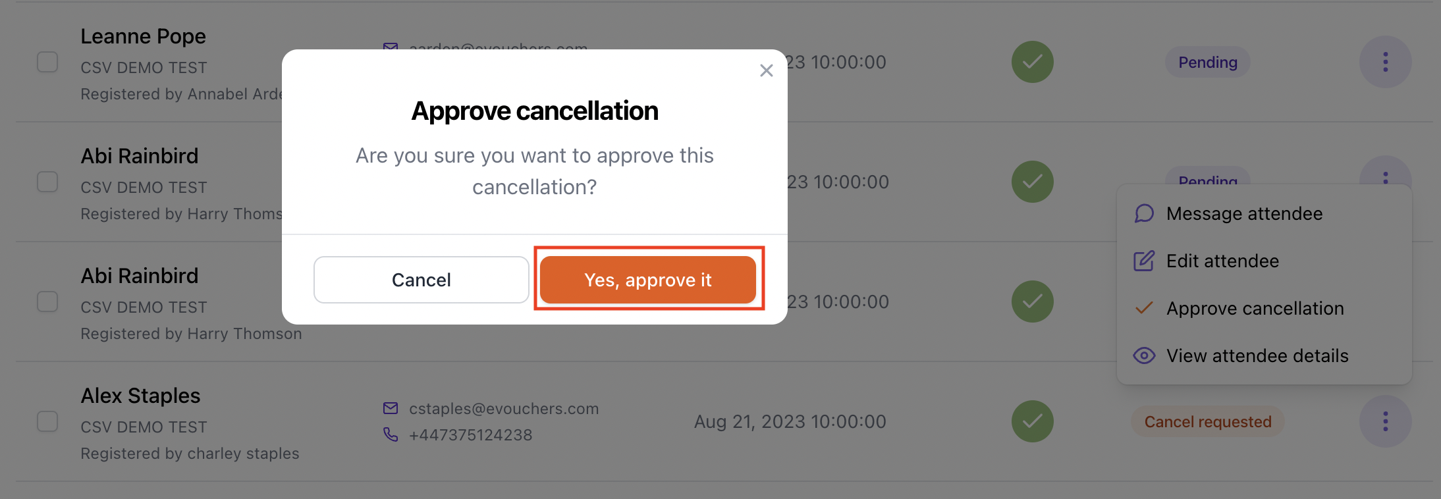Click the eye icon beside View attendee details

point(1144,355)
